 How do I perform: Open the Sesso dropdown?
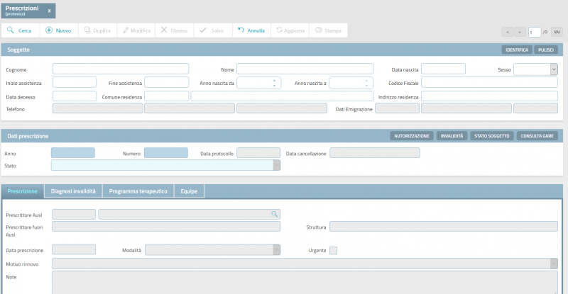[553, 69]
